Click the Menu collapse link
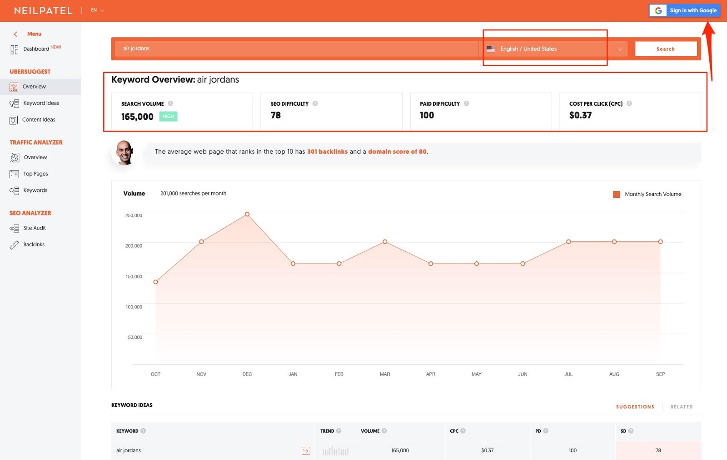Image resolution: width=727 pixels, height=460 pixels. (x=34, y=34)
